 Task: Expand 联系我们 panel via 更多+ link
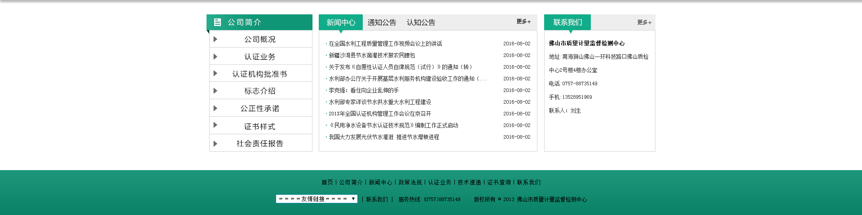point(644,22)
